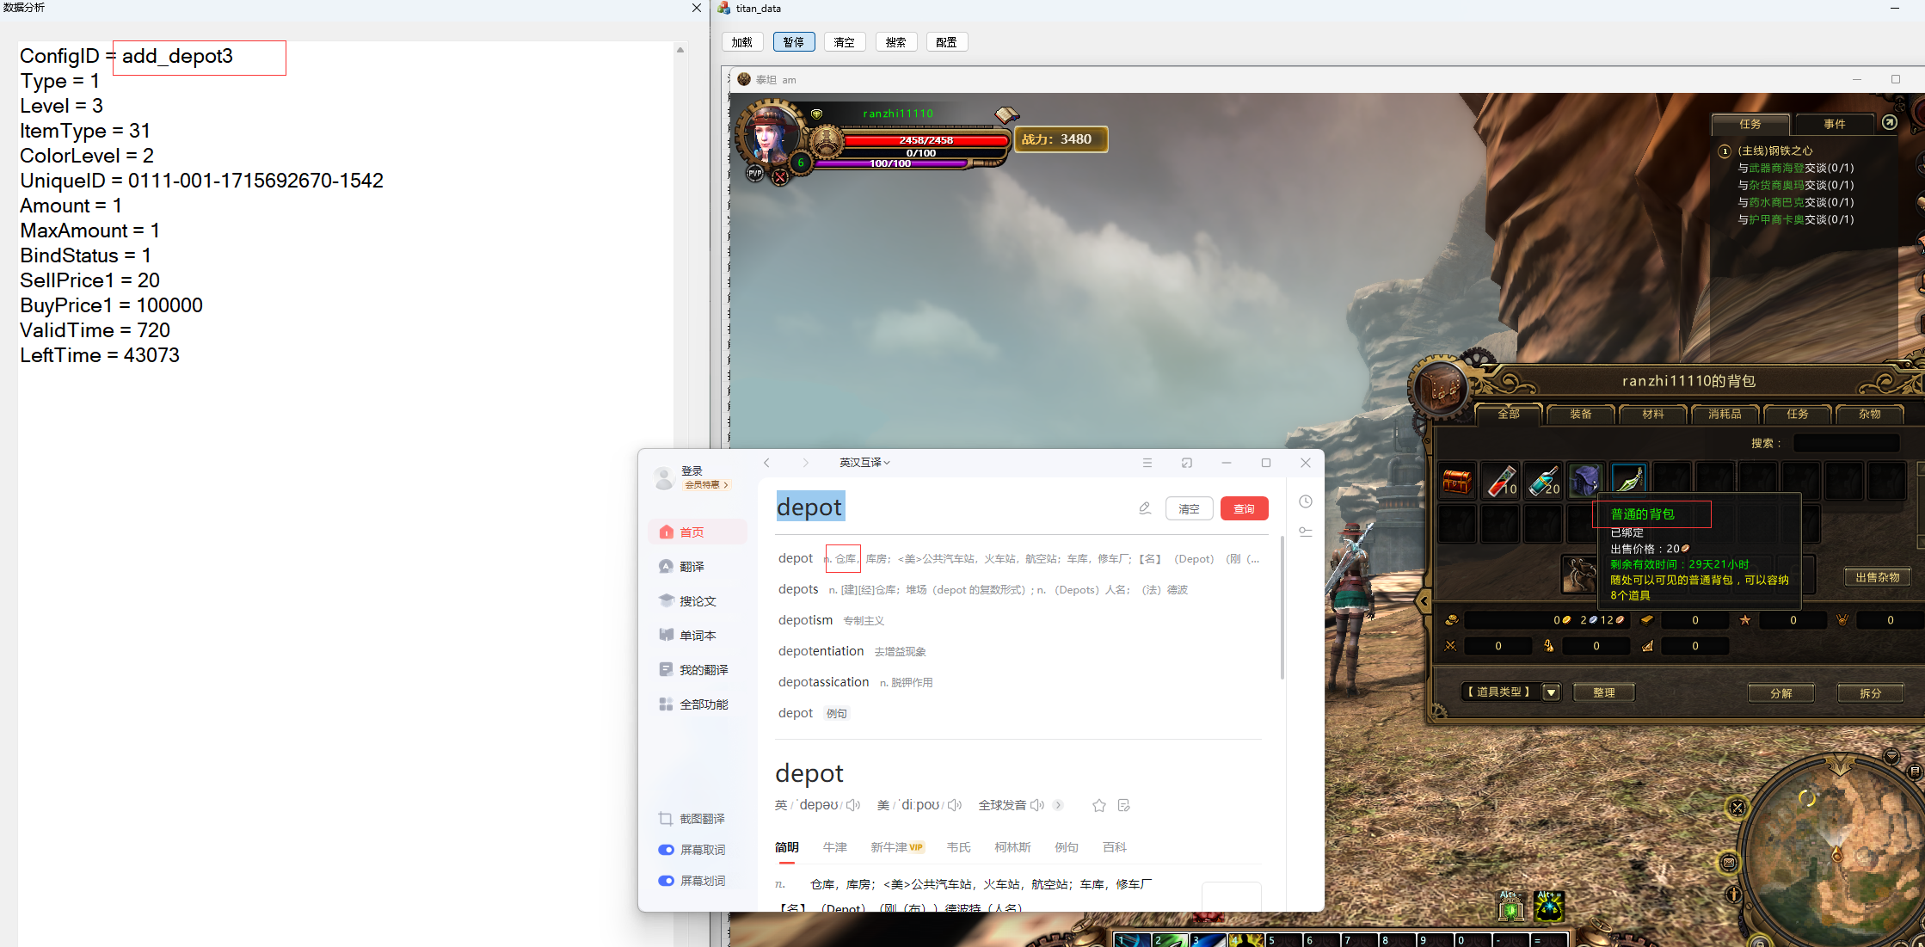Viewport: 1925px width, 947px height.
Task: Click the 搜索 button in titan_data toolbar
Action: pos(896,42)
